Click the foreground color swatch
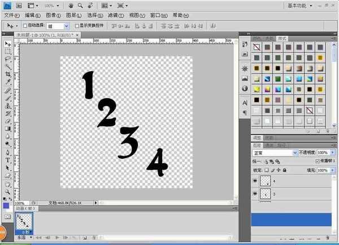The height and width of the screenshot is (245, 339). pyautogui.click(x=6, y=205)
